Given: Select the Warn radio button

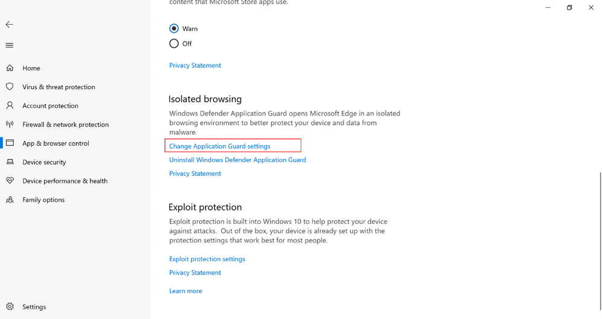Looking at the screenshot, I should click(174, 28).
